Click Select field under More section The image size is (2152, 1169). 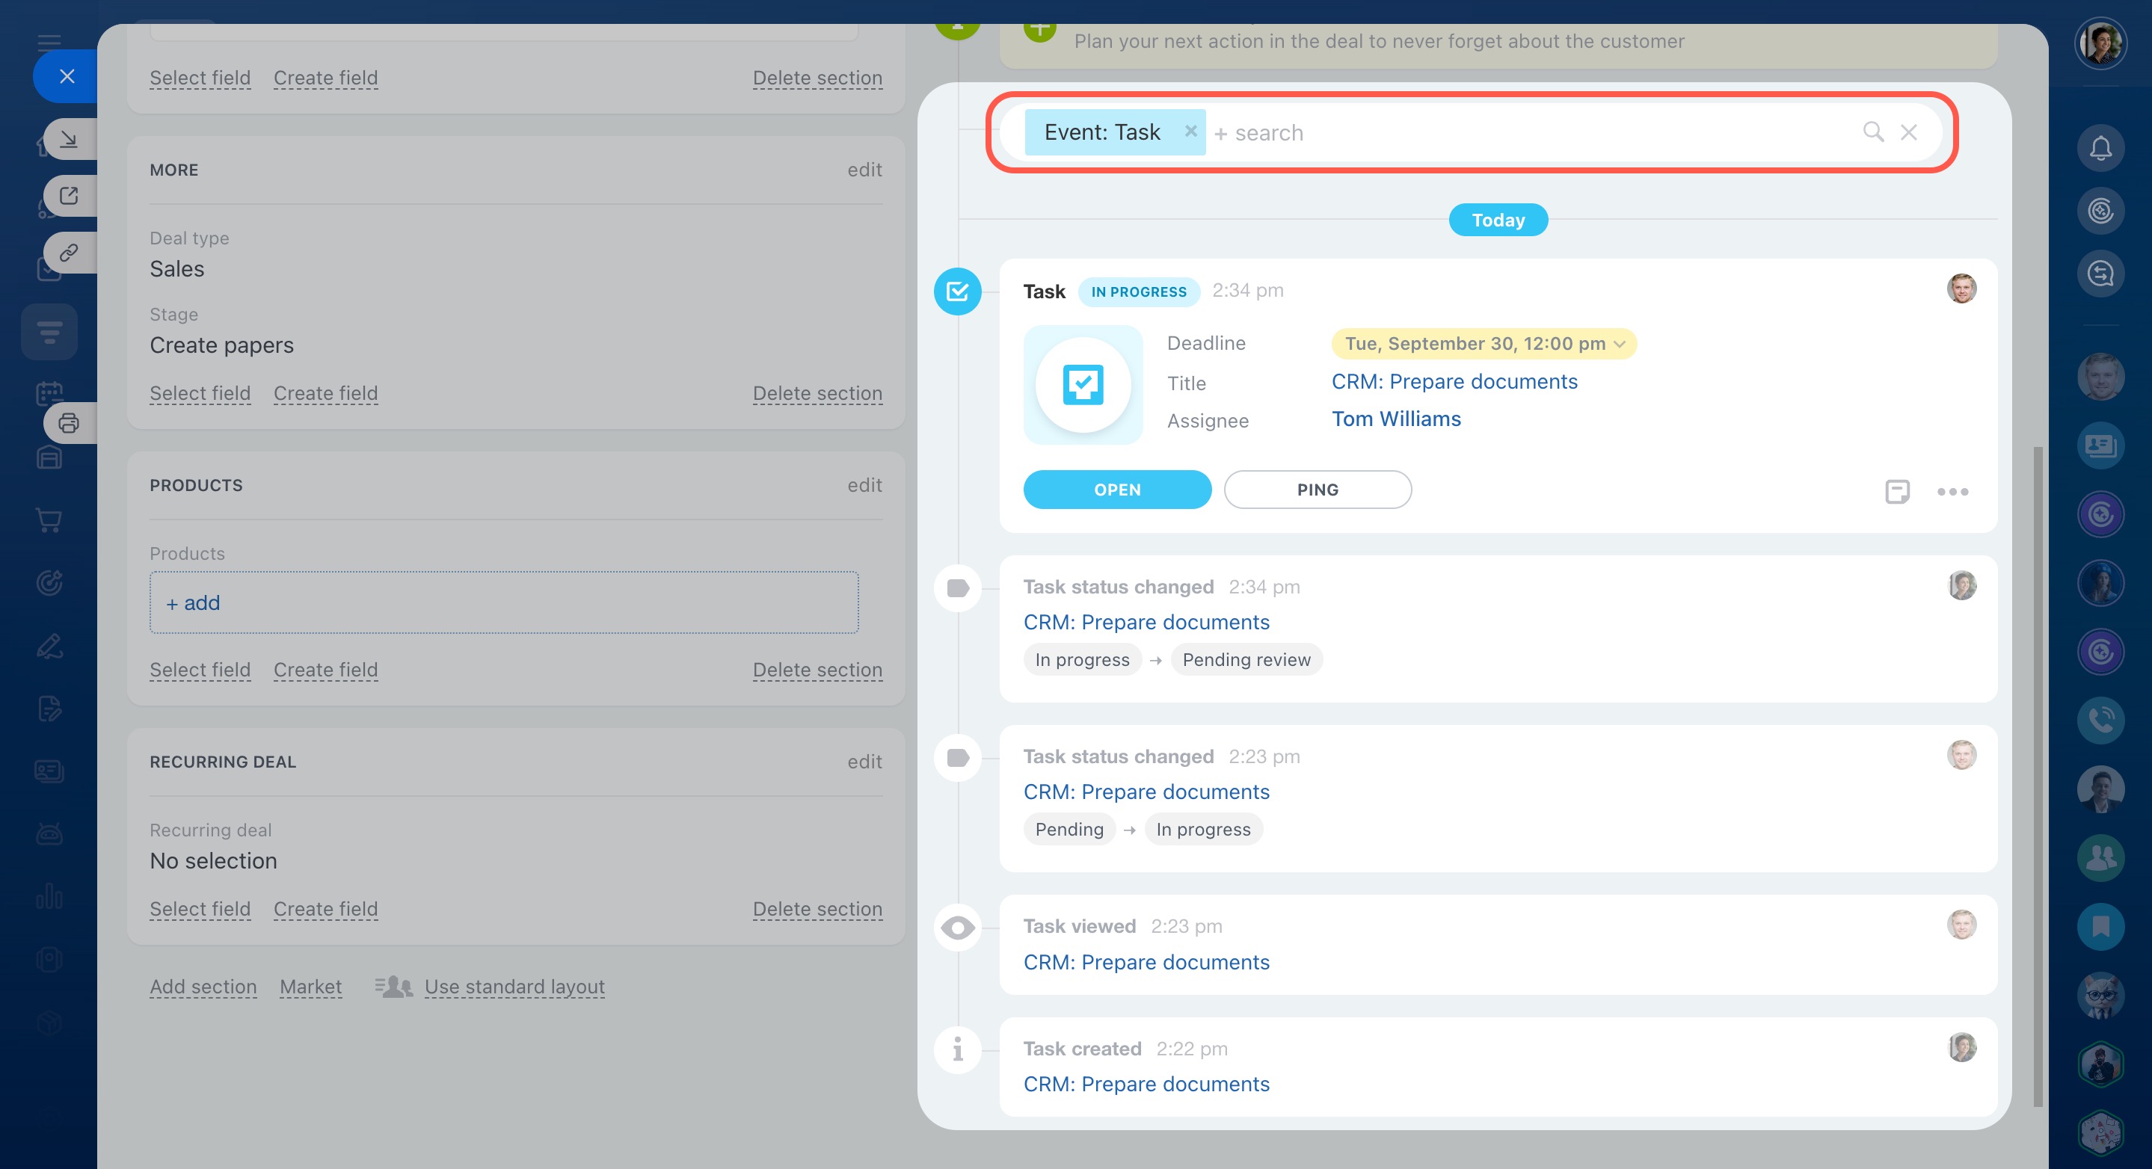tap(200, 392)
